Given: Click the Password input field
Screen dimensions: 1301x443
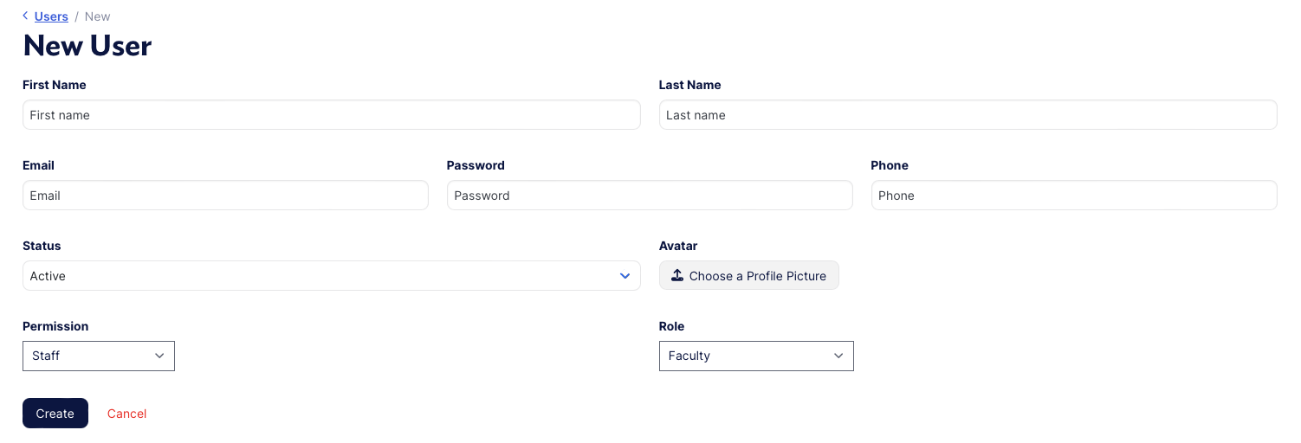Looking at the screenshot, I should 650,196.
